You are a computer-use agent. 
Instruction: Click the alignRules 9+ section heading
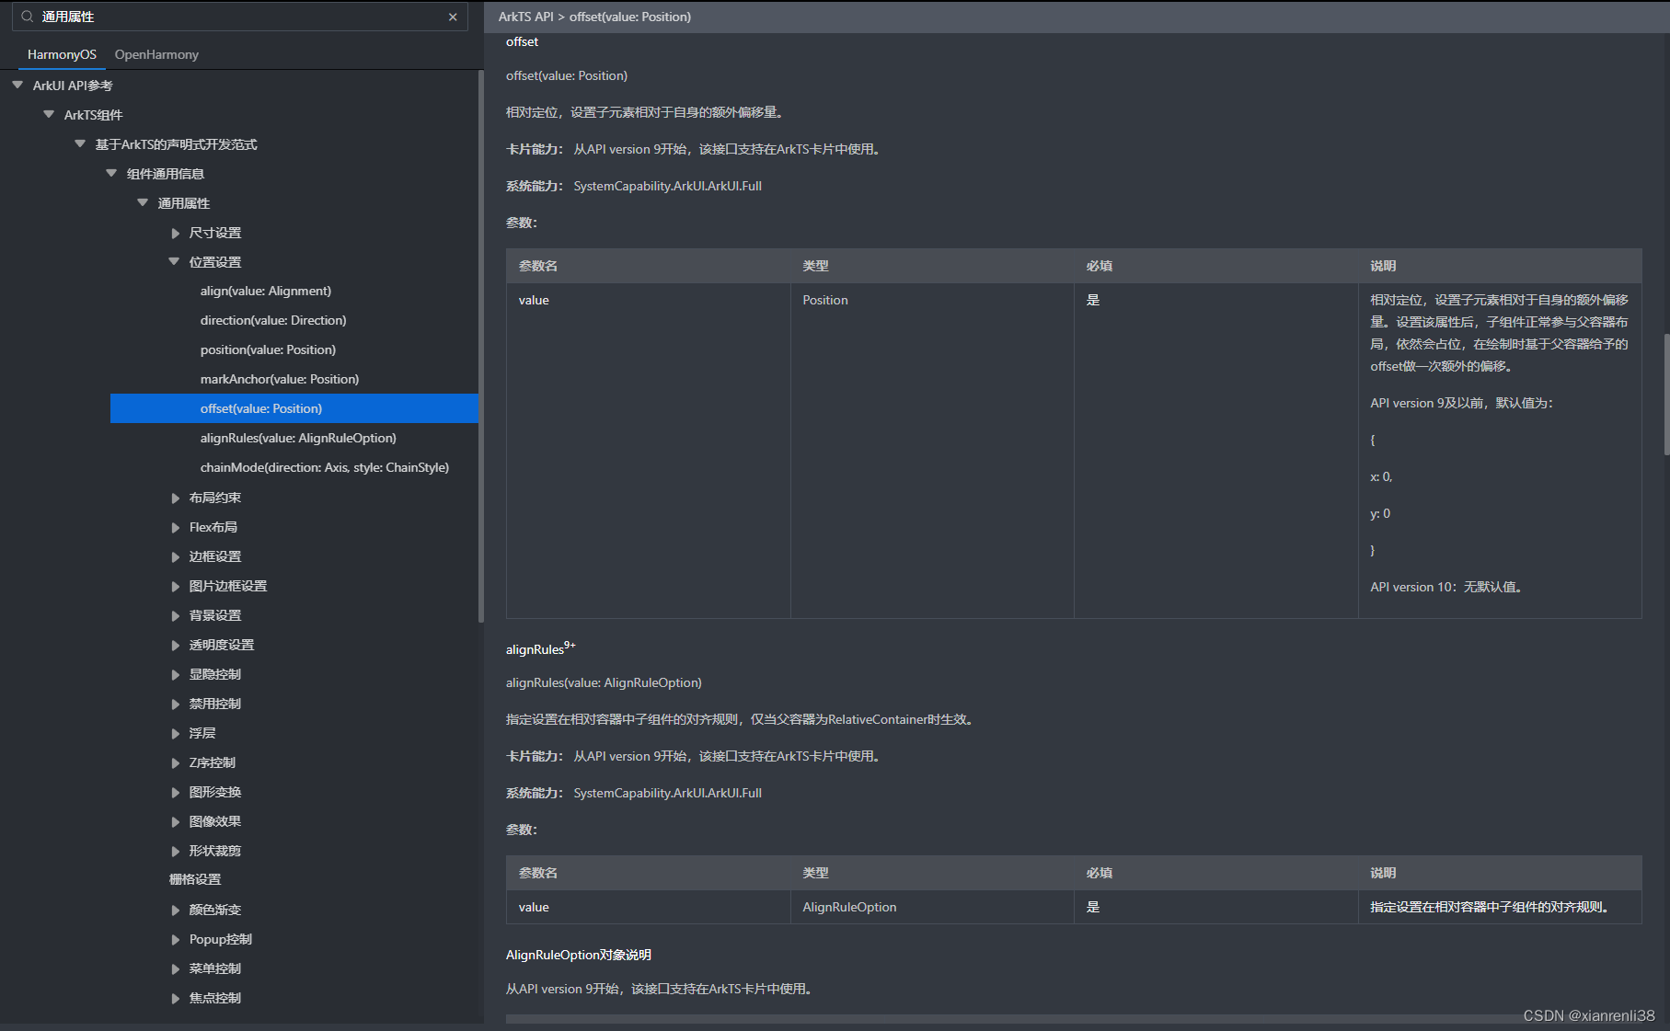click(x=540, y=648)
